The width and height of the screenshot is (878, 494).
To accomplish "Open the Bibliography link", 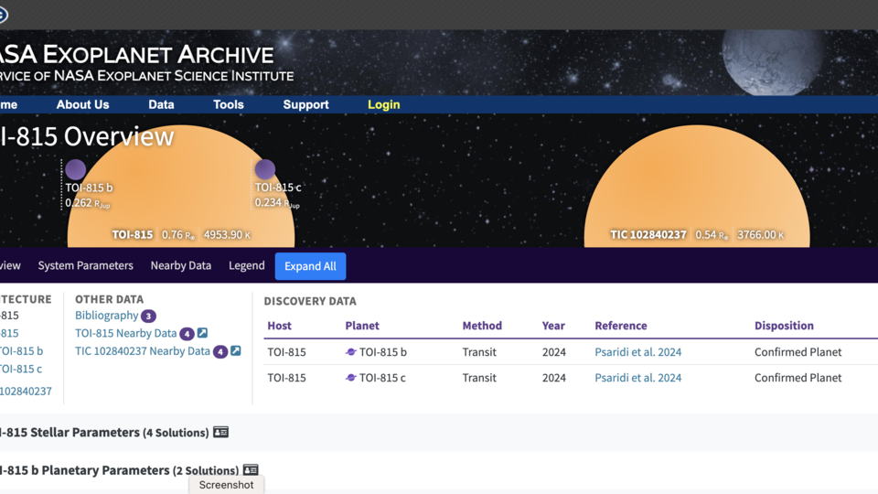I will click(x=106, y=316).
